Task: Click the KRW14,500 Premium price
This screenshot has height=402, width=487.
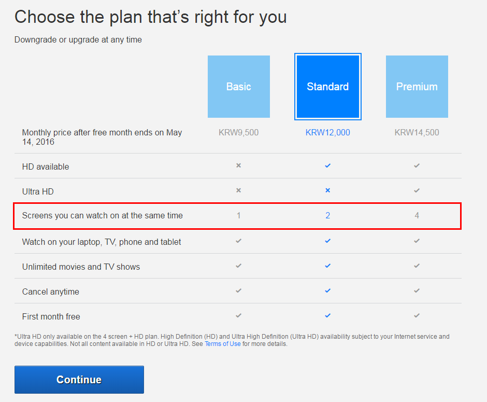Action: click(417, 132)
